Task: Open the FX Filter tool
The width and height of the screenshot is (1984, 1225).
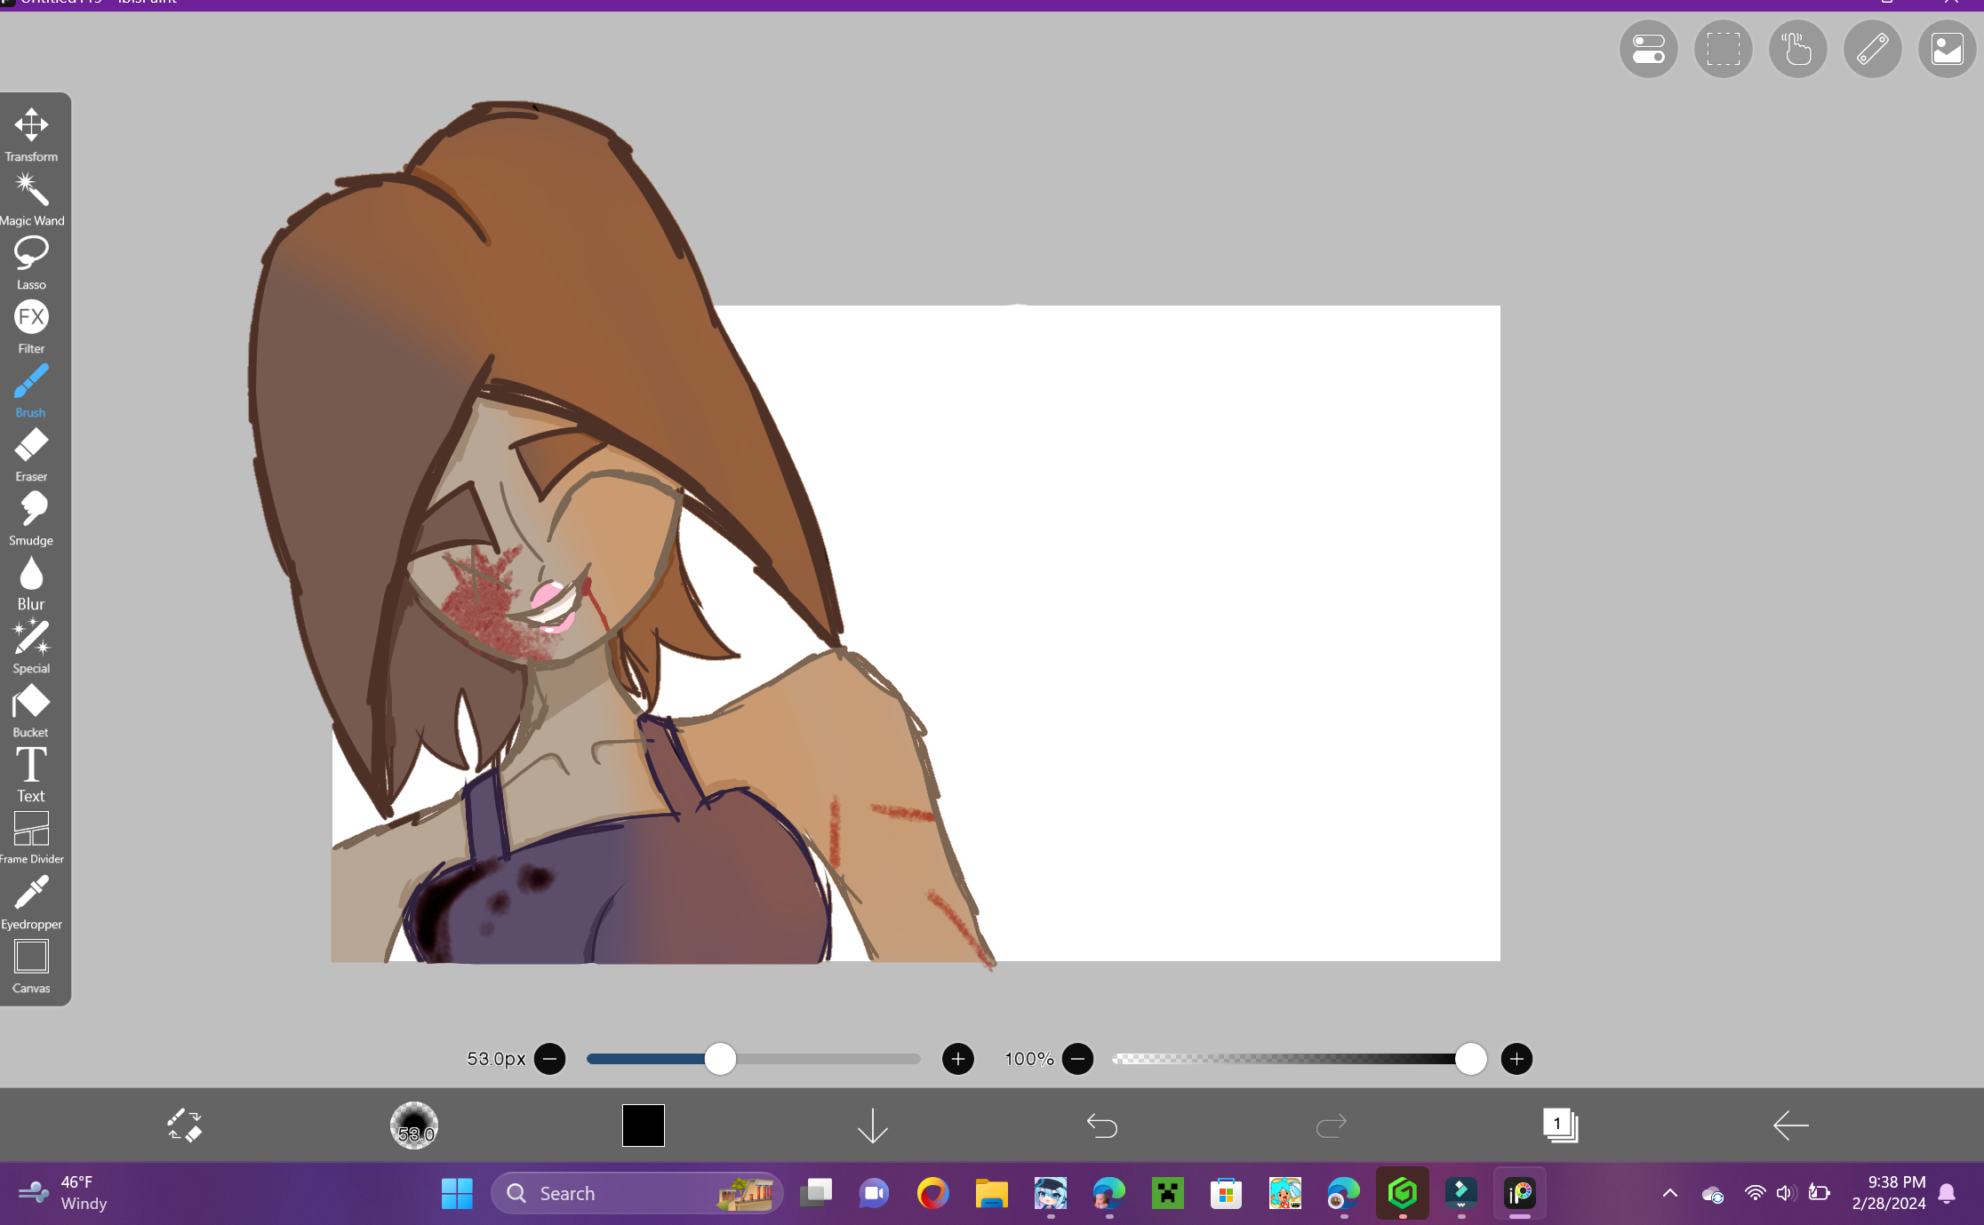Action: coord(31,318)
